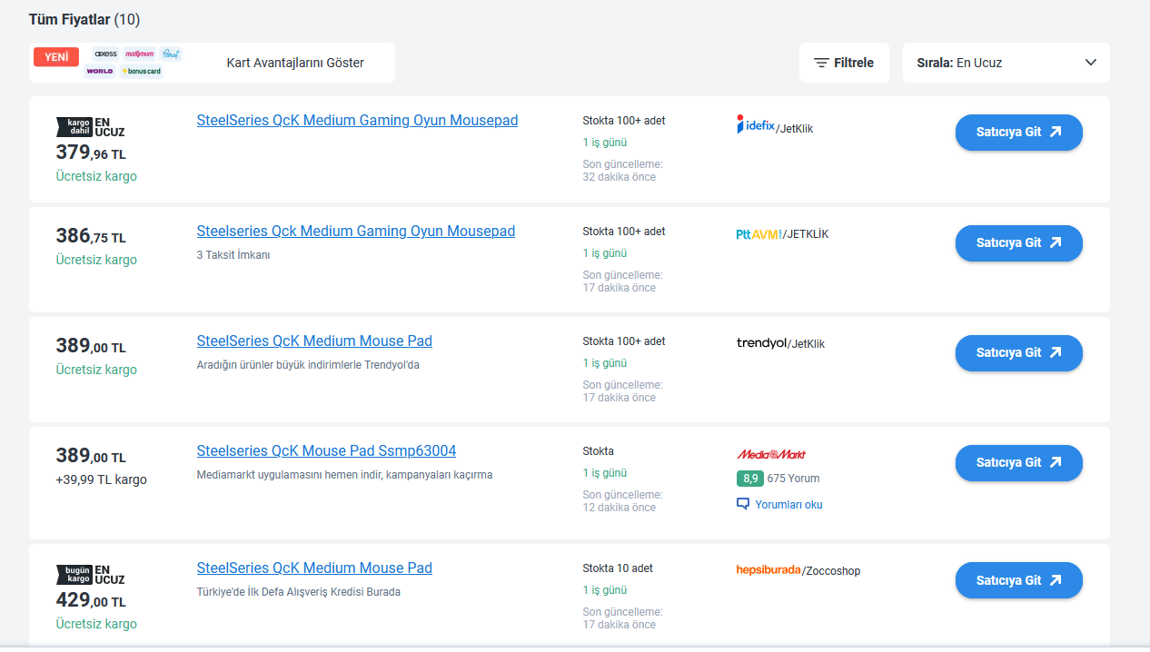The width and height of the screenshot is (1150, 652).
Task: Go to seller for the 429,00 TL offer
Action: coord(1018,580)
